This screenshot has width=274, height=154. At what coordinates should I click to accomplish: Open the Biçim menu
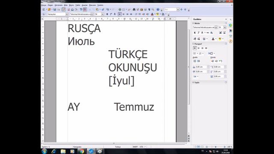(71, 5)
